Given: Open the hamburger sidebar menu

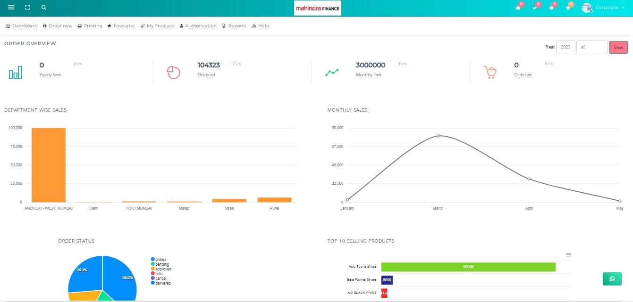Looking at the screenshot, I should click(x=11, y=8).
